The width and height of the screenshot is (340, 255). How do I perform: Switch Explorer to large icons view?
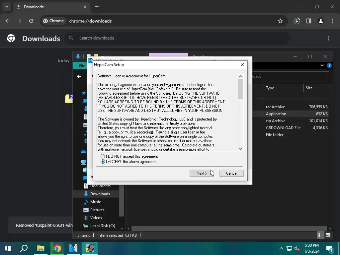pyautogui.click(x=328, y=235)
